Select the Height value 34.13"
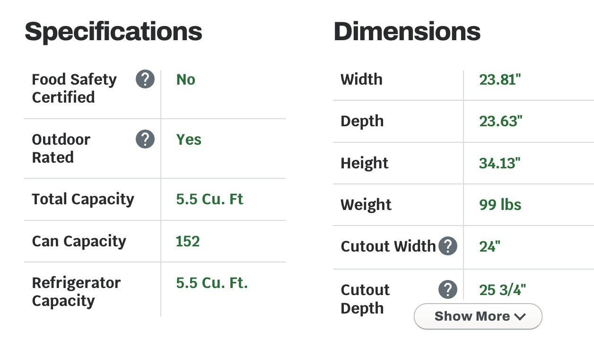The height and width of the screenshot is (349, 594). click(500, 163)
